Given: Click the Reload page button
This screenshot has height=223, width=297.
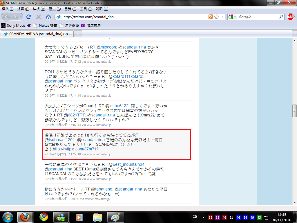Looking at the screenshot, I should click(29, 17).
